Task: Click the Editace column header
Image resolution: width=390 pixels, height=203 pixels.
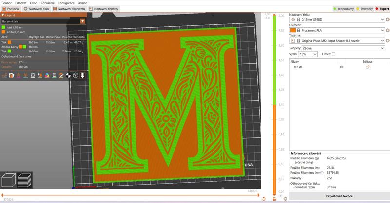Action: click(x=368, y=62)
